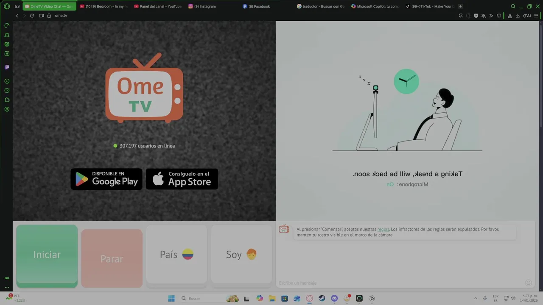Viewport: 543px width, 305px height.
Task: Open the easy setup menu icon
Action: point(537,16)
